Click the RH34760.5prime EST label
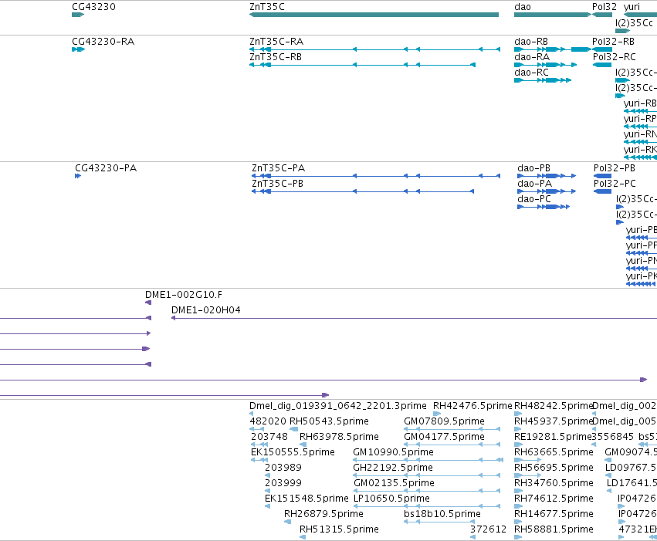Screen dimensions: 657x541 tap(554, 483)
